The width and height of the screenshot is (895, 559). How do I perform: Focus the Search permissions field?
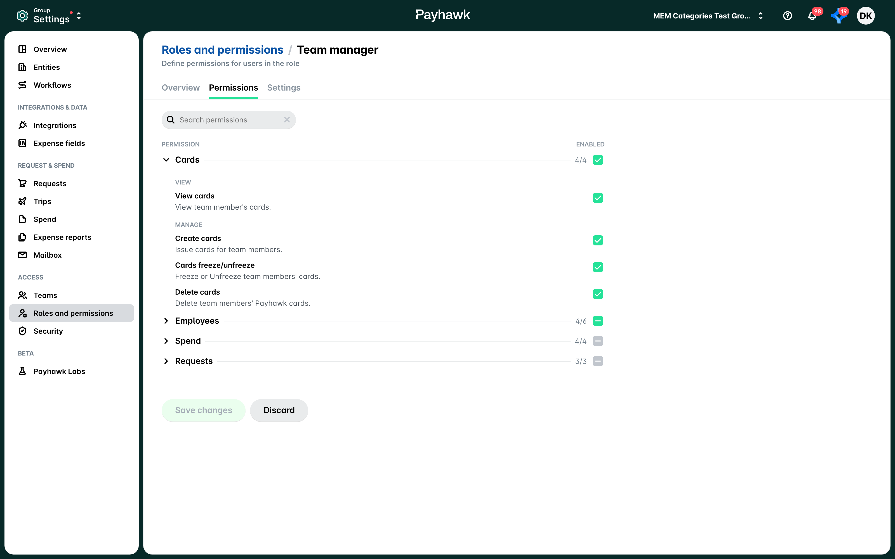pos(229,120)
